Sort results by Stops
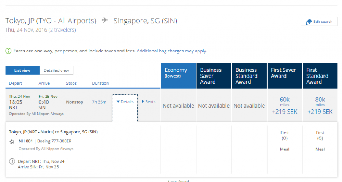Screen dimensions: 342x182 click(71, 83)
